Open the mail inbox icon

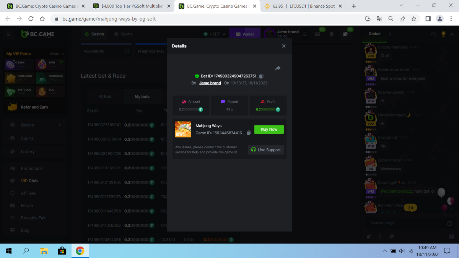coord(317,34)
